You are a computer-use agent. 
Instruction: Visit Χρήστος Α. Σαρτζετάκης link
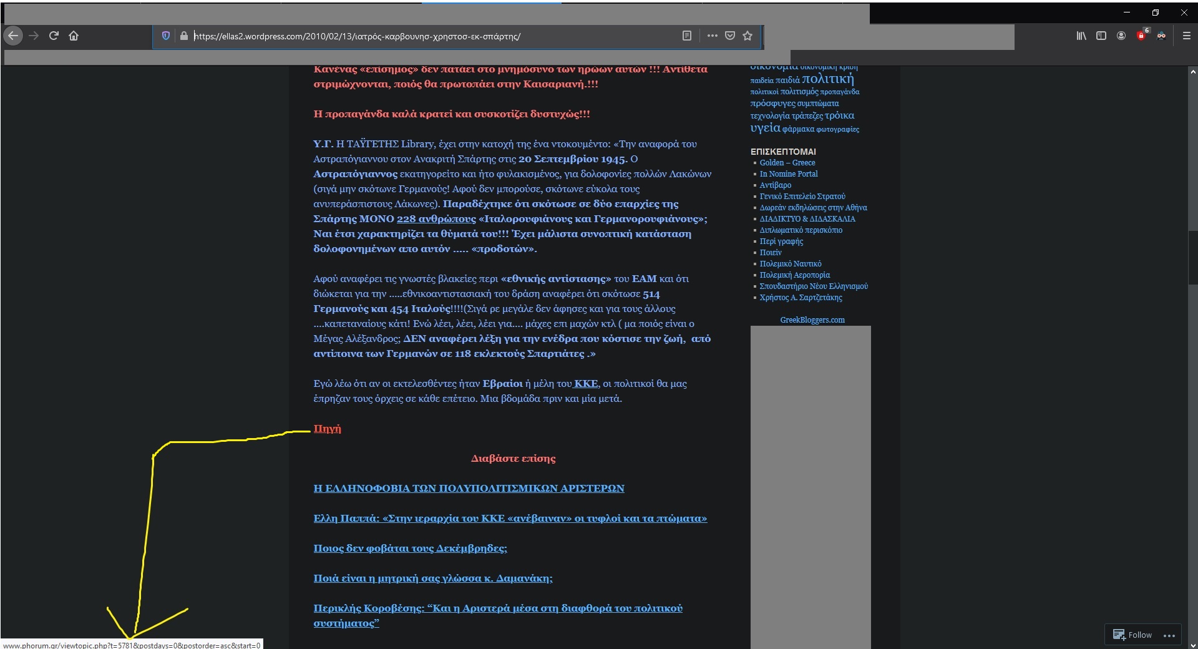[801, 298]
